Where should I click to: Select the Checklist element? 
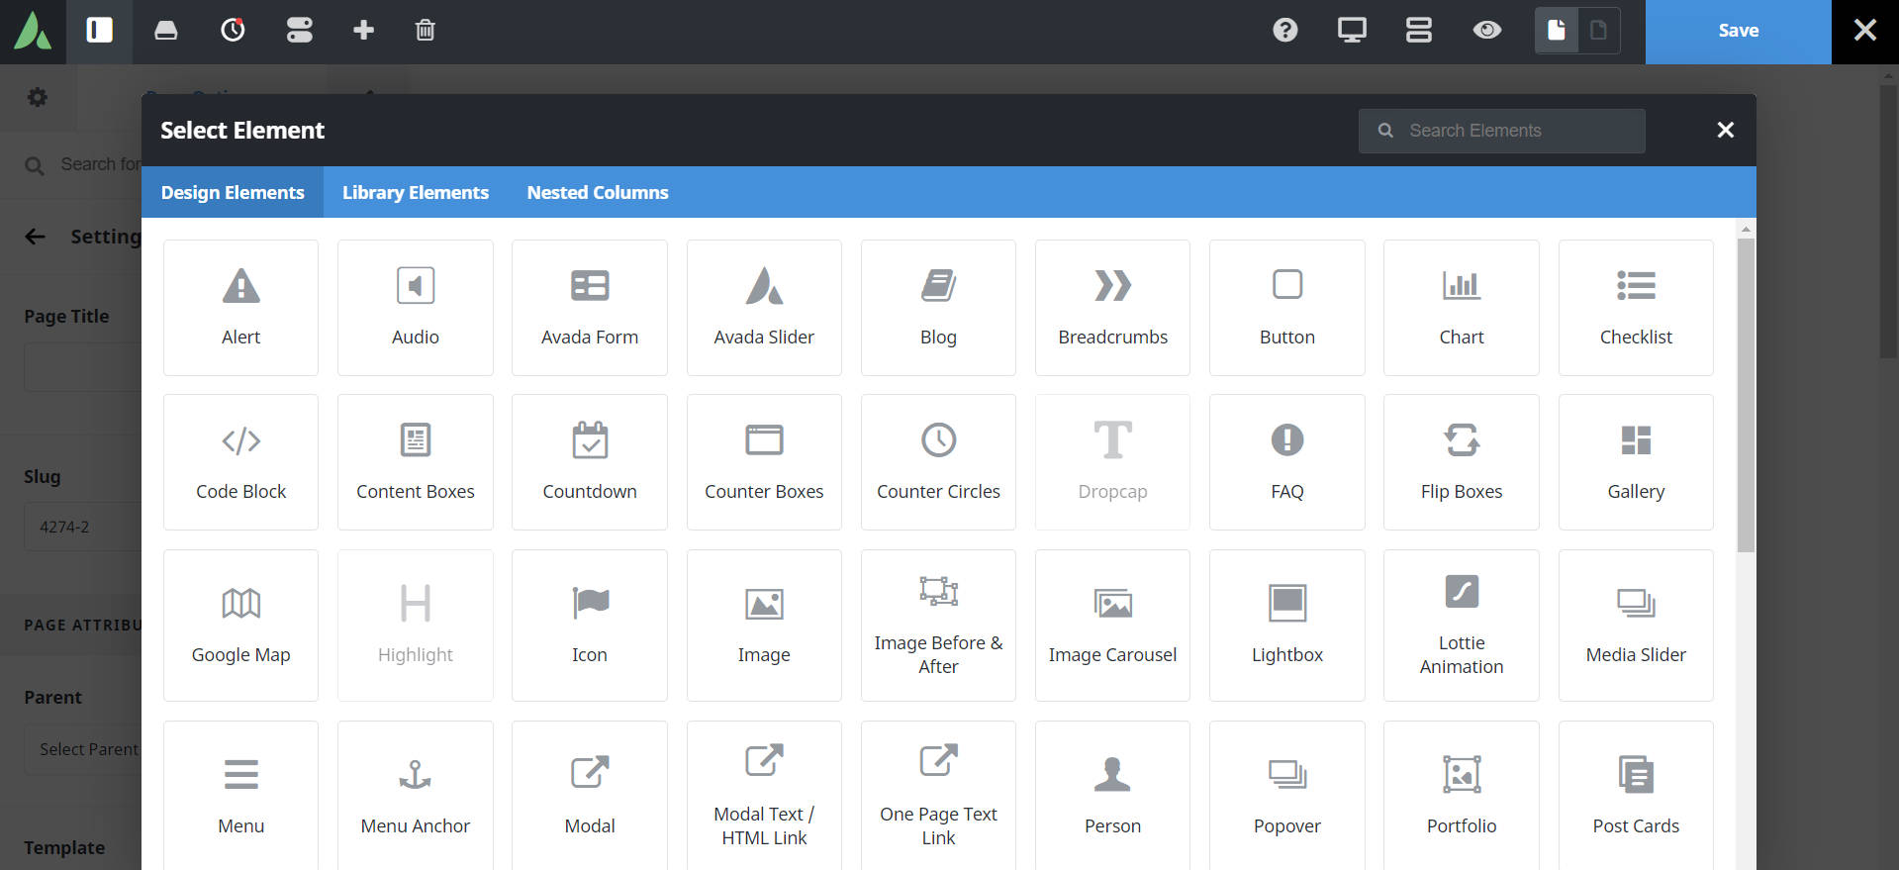[1636, 308]
